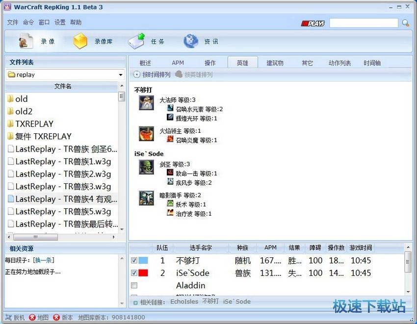Click the red team color swatch
Viewport: 417px width, 324px height.
143,273
